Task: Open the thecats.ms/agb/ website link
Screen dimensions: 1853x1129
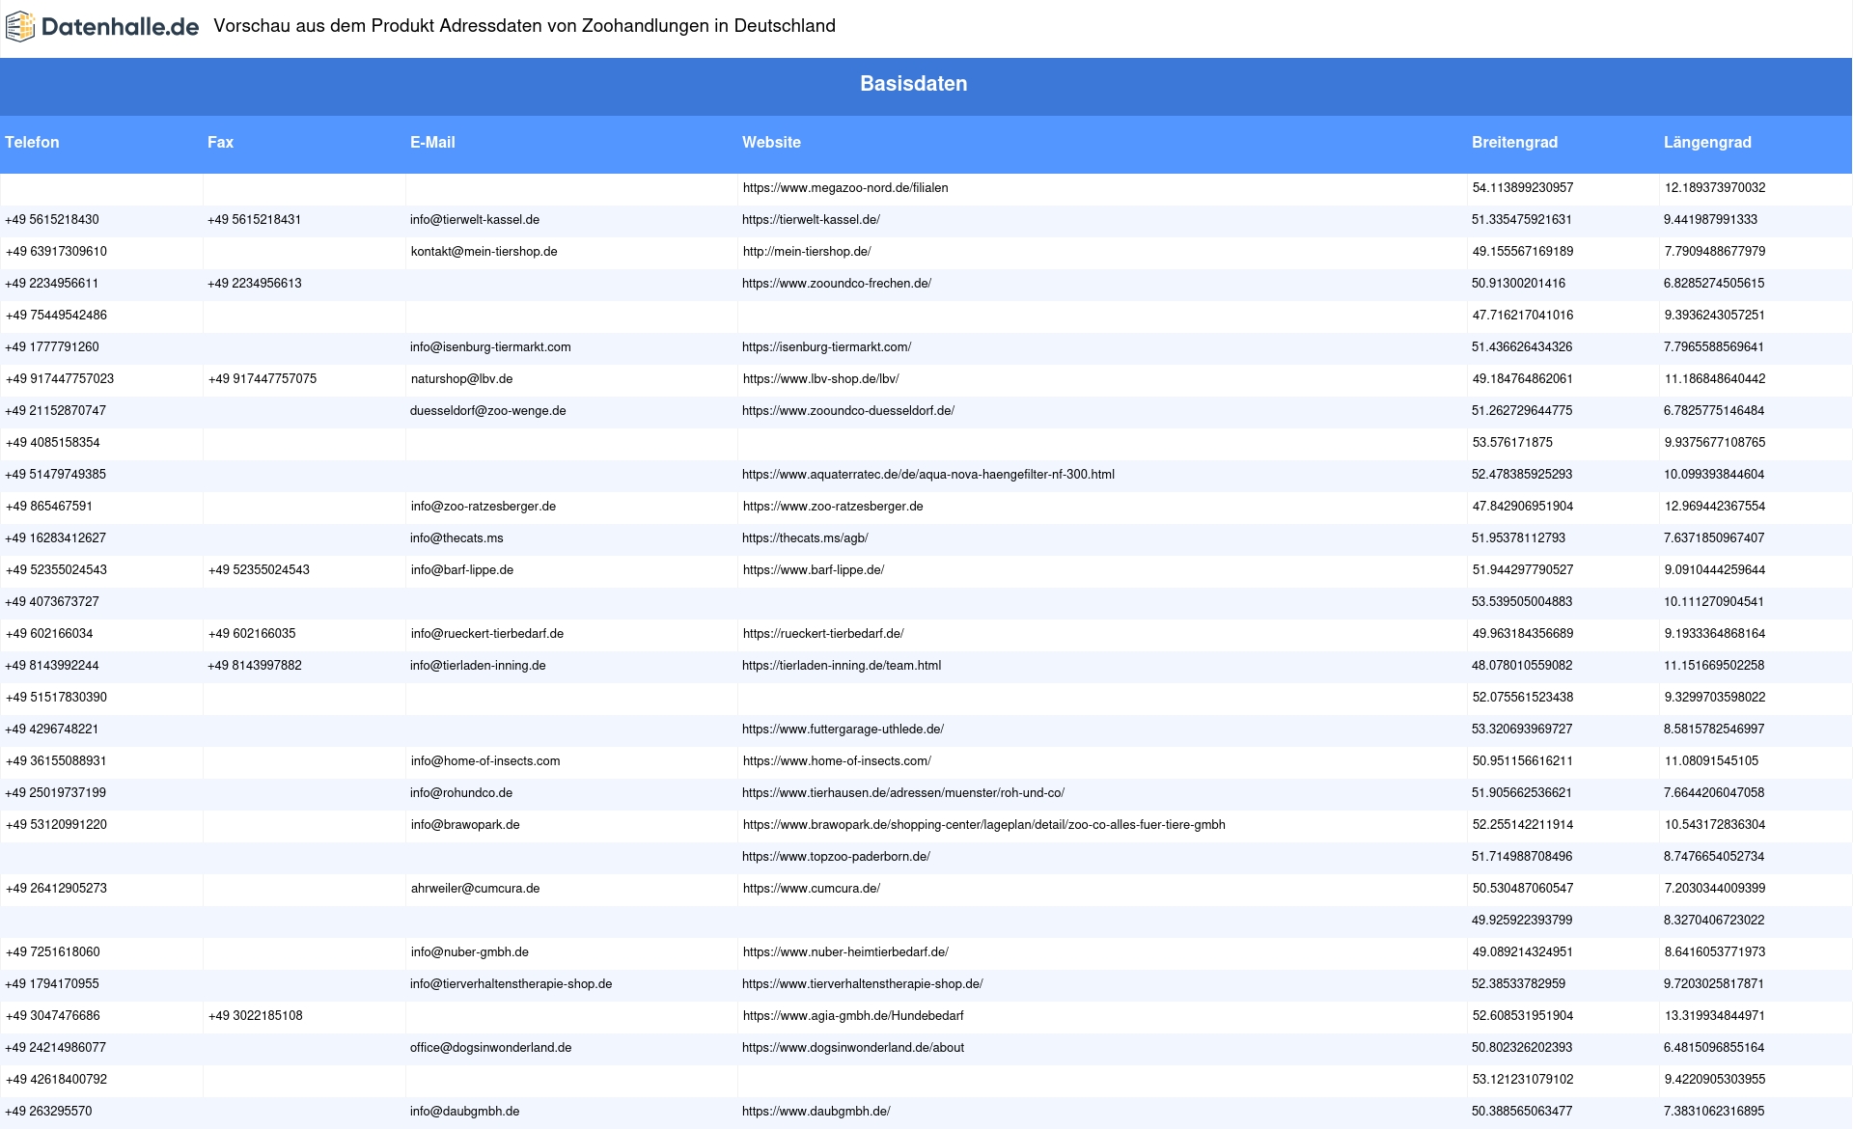Action: tap(805, 538)
